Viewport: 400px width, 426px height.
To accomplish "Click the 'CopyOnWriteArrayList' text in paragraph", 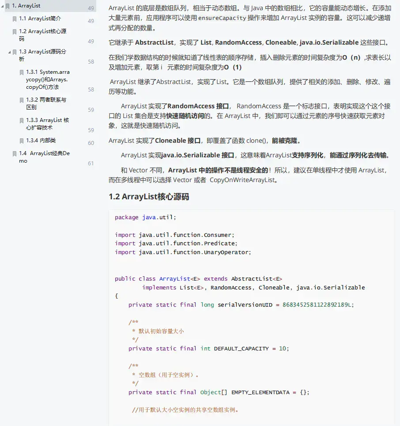I will coord(242,180).
